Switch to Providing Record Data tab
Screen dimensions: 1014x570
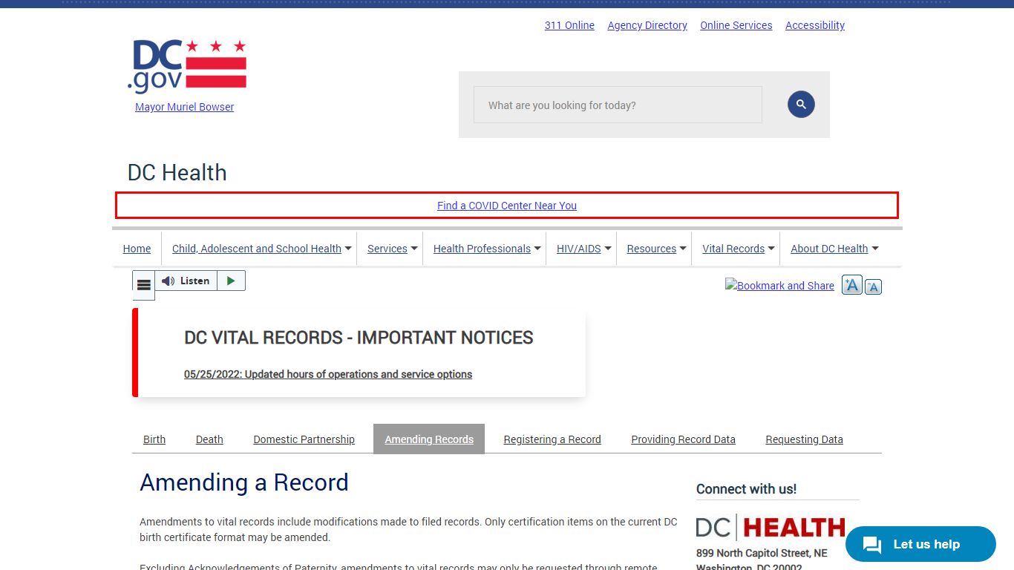pos(684,439)
